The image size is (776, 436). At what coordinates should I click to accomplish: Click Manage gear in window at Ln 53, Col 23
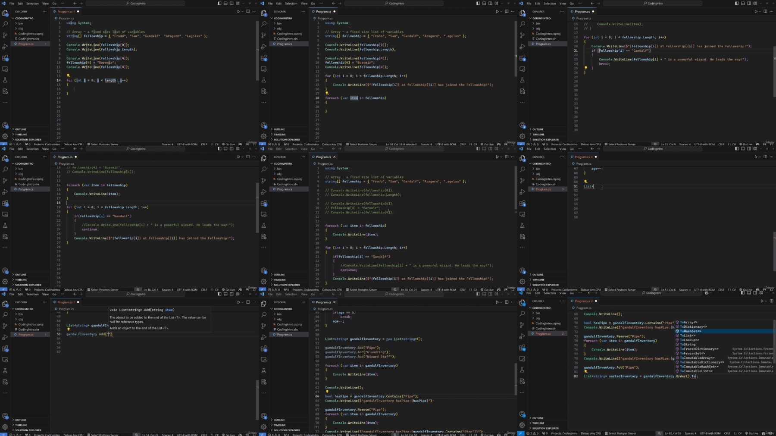(x=5, y=427)
